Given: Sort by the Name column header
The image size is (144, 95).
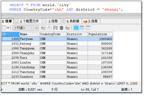Looking at the screenshot, I should coord(29,34).
